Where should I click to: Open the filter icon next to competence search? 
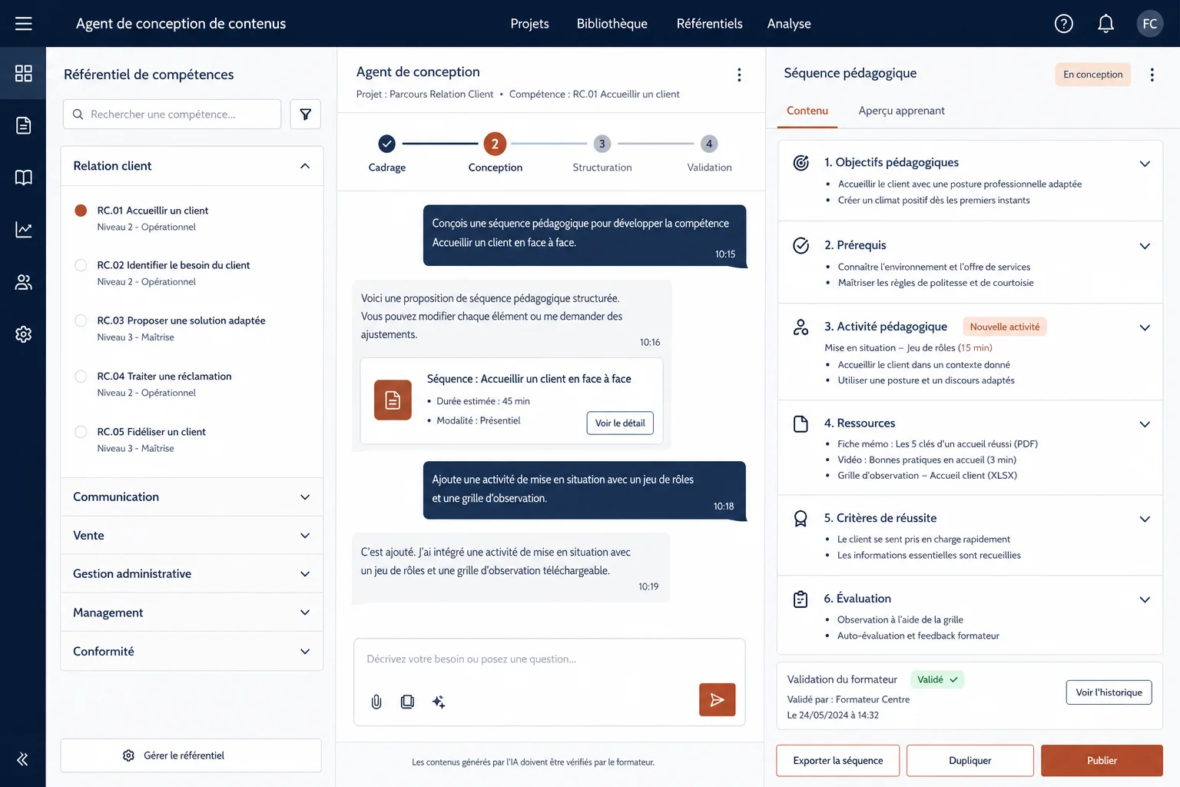point(305,115)
